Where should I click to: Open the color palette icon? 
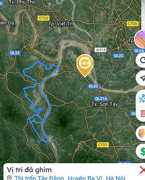[141, 133]
